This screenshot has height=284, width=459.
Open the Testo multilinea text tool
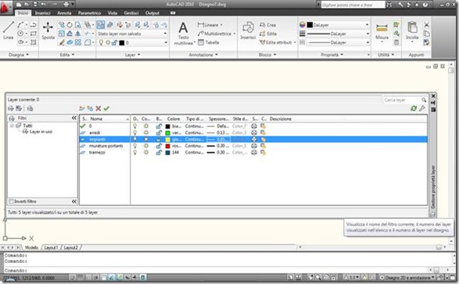click(x=184, y=34)
